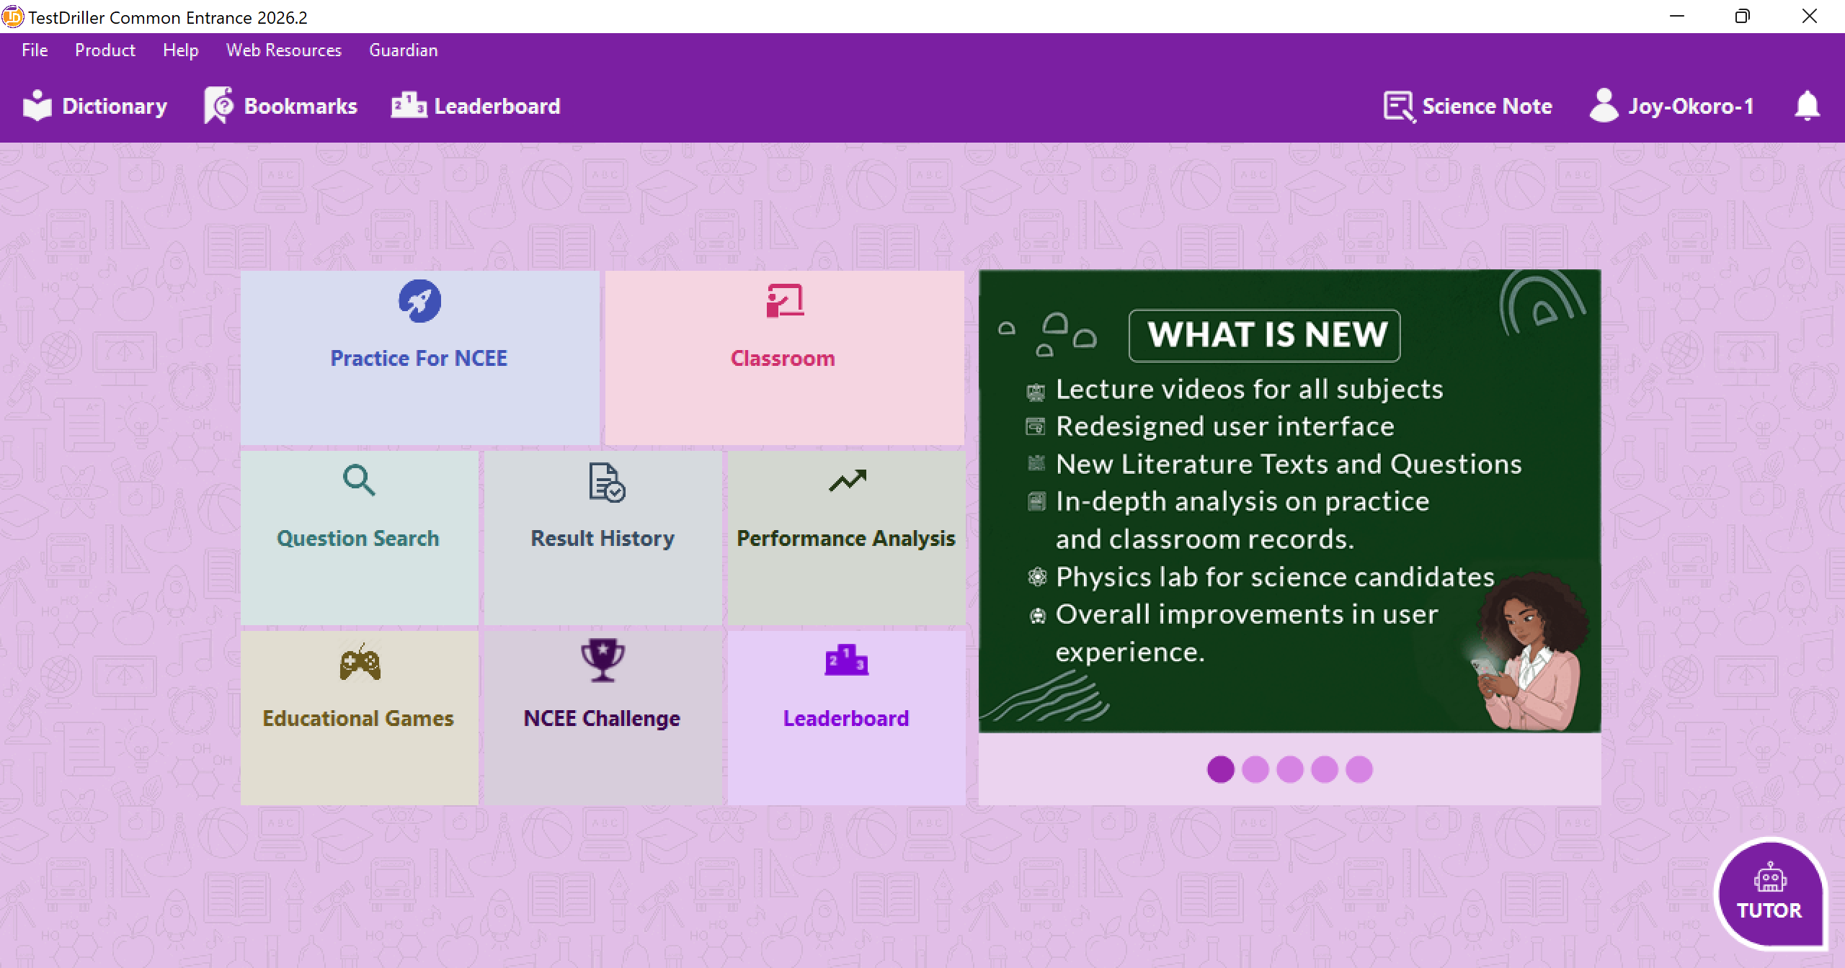The width and height of the screenshot is (1845, 968).
Task: Click the user profile avatar icon
Action: tap(1604, 106)
